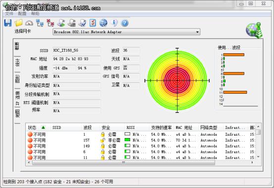Click the RSSI signal bar in channel 1 row
Image resolution: width=274 pixels, height=188 pixels.
click(128, 134)
